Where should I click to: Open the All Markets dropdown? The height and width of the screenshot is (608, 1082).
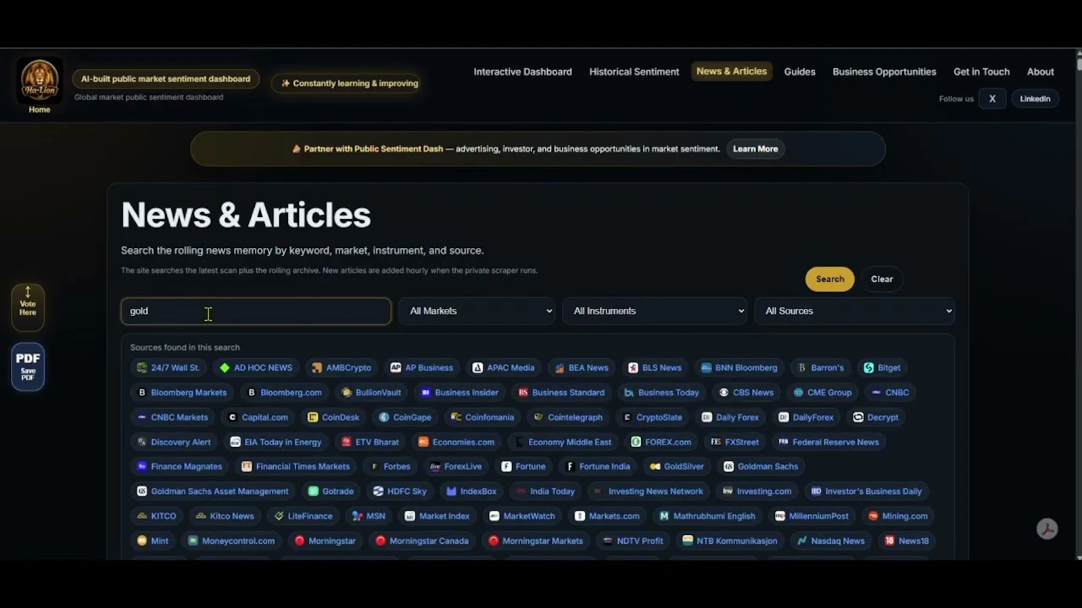pyautogui.click(x=477, y=311)
